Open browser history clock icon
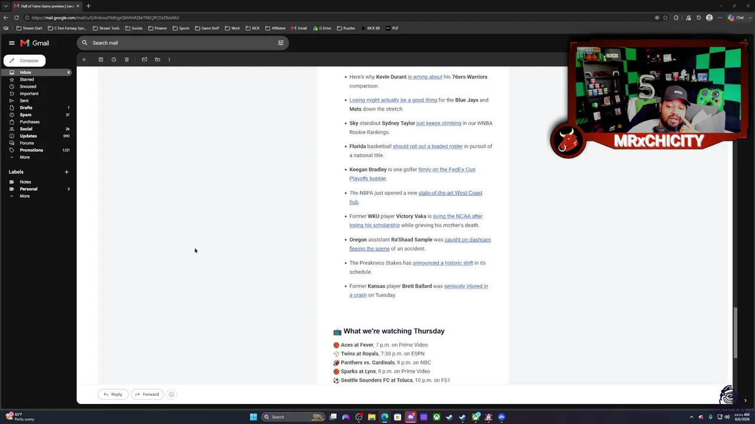Screen dimensions: 755x424 [x=699, y=18]
